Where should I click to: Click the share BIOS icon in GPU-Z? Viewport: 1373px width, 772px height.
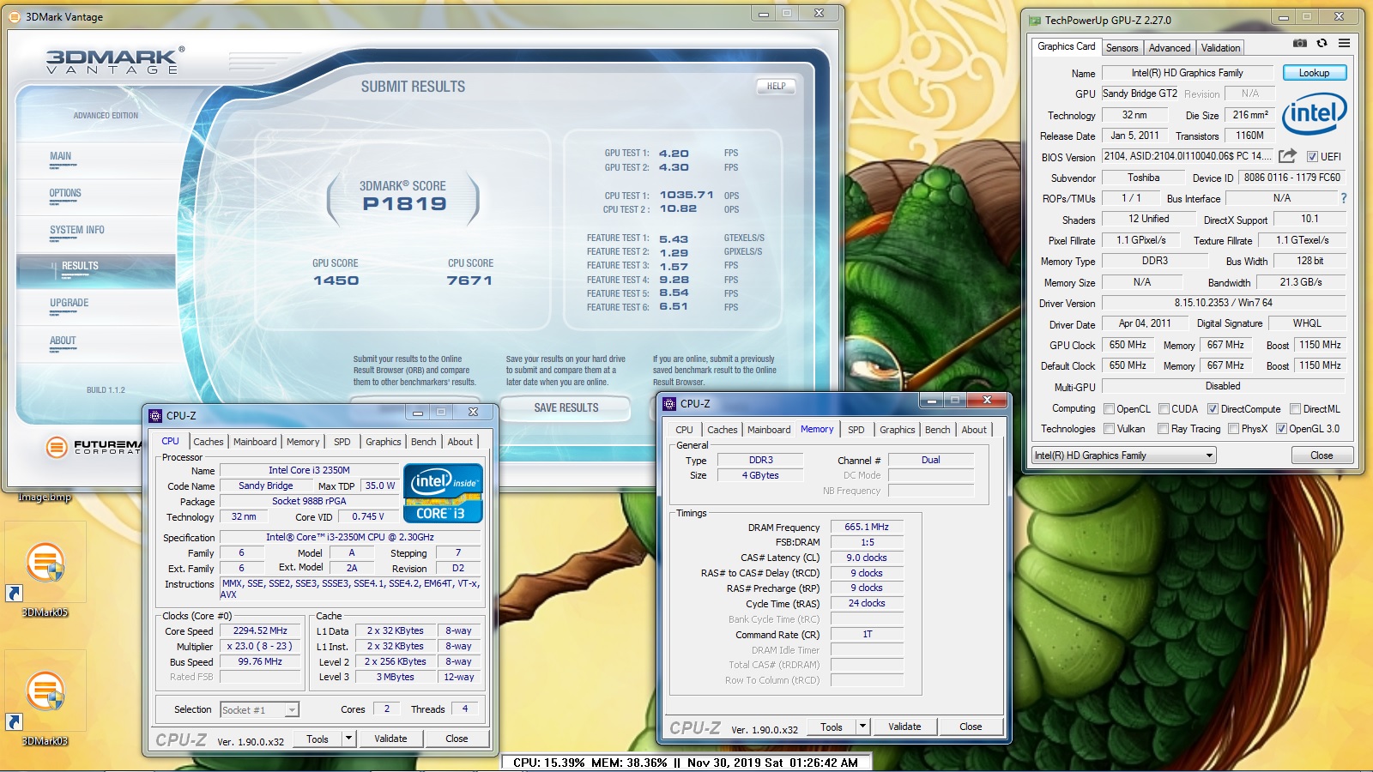click(x=1287, y=156)
